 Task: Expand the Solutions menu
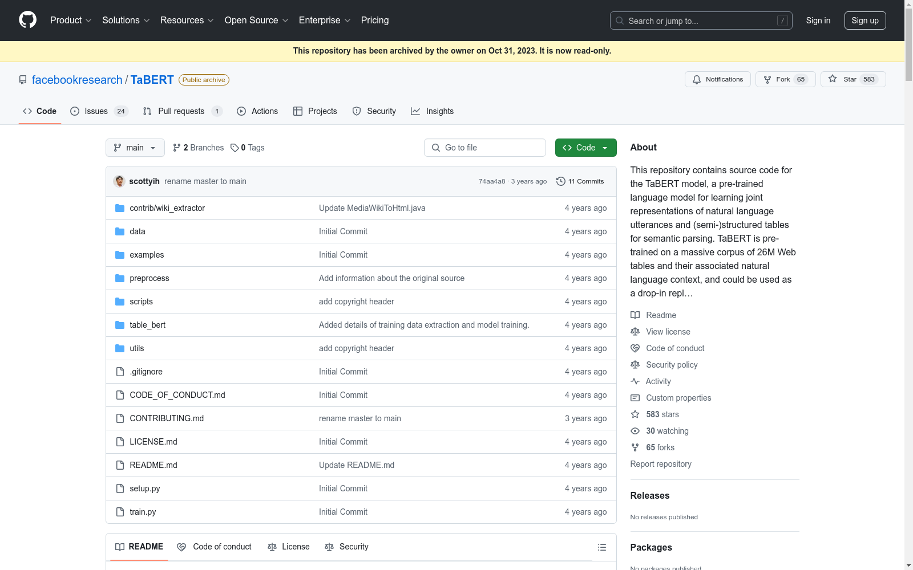pyautogui.click(x=126, y=20)
